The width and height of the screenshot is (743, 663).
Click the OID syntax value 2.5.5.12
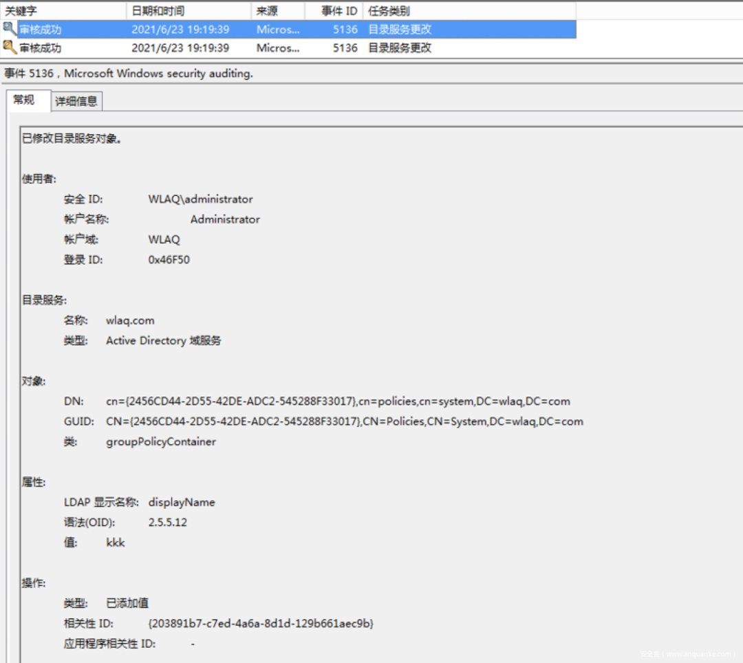(x=167, y=522)
